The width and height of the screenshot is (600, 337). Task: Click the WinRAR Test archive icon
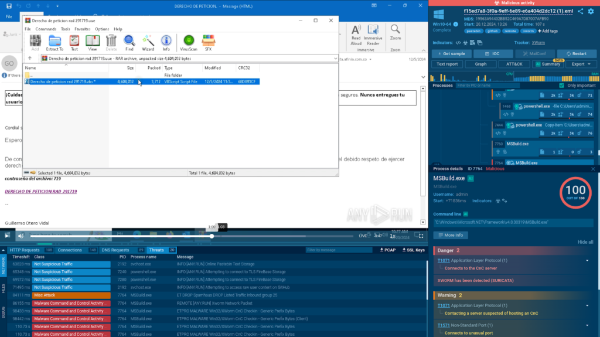click(x=74, y=42)
